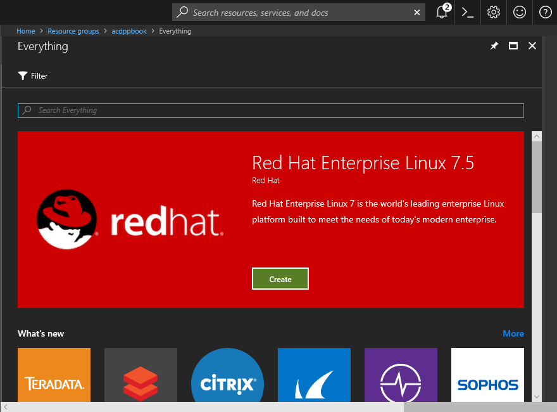557x412 pixels.
Task: Pin the Everything blade to dashboard
Action: click(x=494, y=46)
